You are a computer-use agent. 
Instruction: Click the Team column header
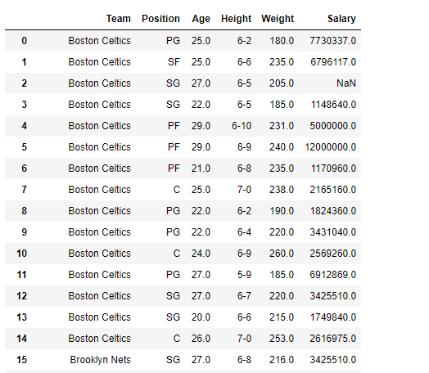tap(119, 19)
